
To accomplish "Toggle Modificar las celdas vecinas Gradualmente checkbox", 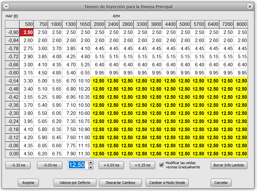I will pyautogui.click(x=162, y=165).
